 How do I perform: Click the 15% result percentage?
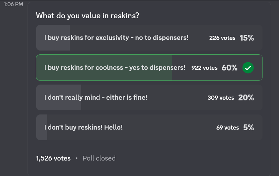pos(247,38)
